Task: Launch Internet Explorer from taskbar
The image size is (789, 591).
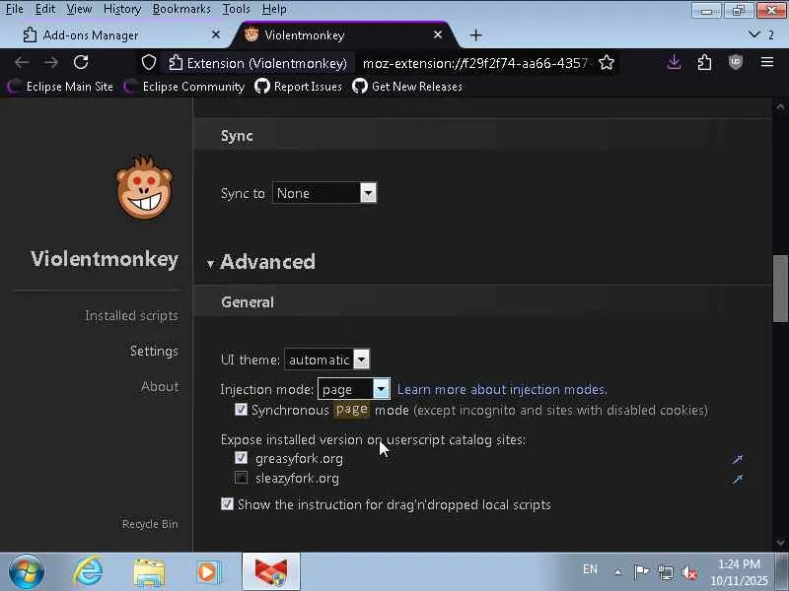Action: point(88,572)
